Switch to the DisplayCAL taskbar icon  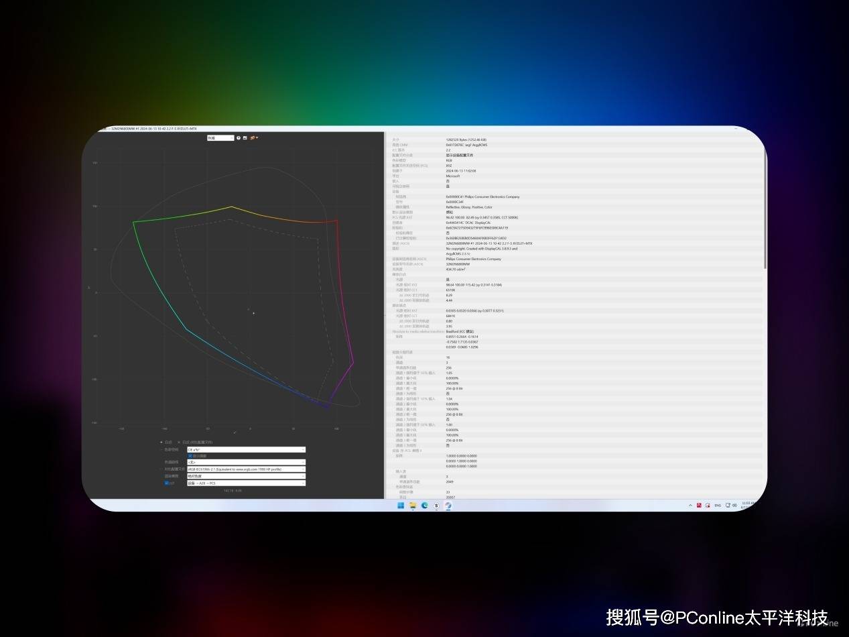point(448,505)
